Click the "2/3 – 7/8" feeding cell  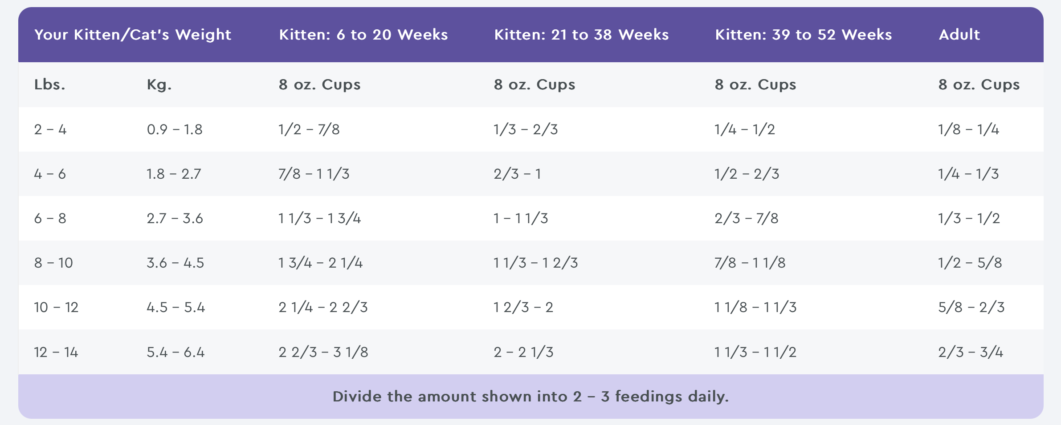[747, 218]
